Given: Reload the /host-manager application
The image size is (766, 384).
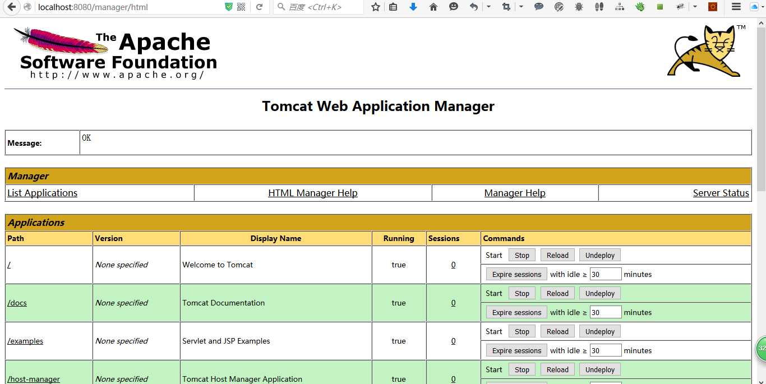Looking at the screenshot, I should point(557,369).
